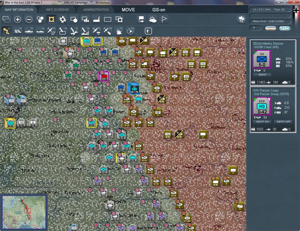300x231 pixels.
Task: Toggle the highlighted orange enemy-hex overlay
Action: pyautogui.click(x=51, y=19)
